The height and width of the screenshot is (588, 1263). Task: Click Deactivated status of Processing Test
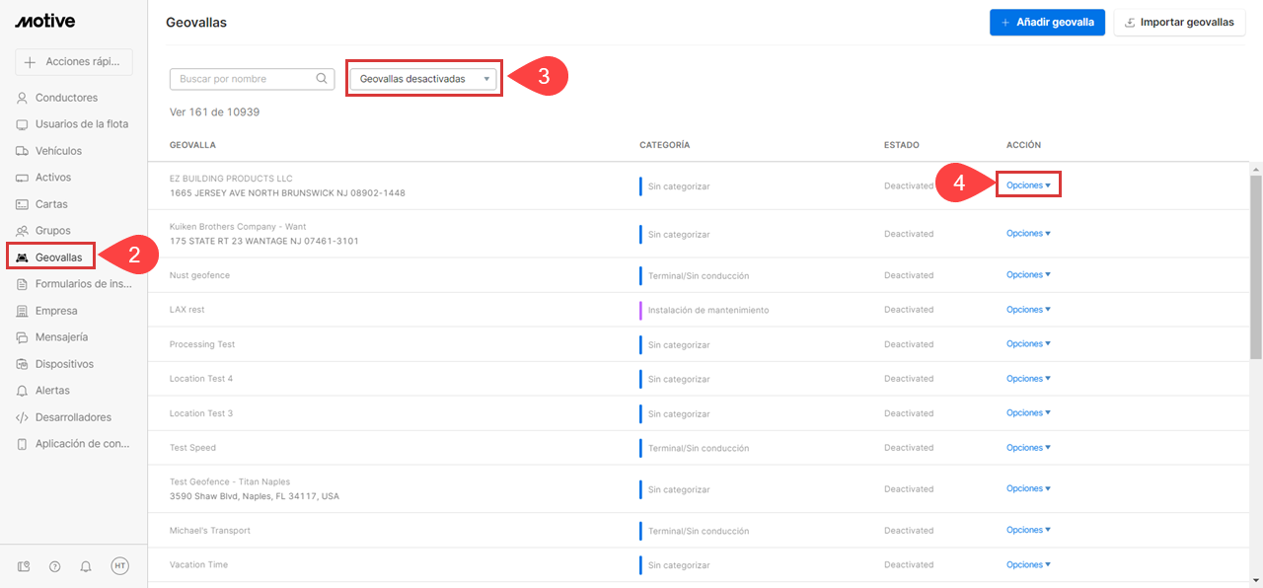click(909, 344)
